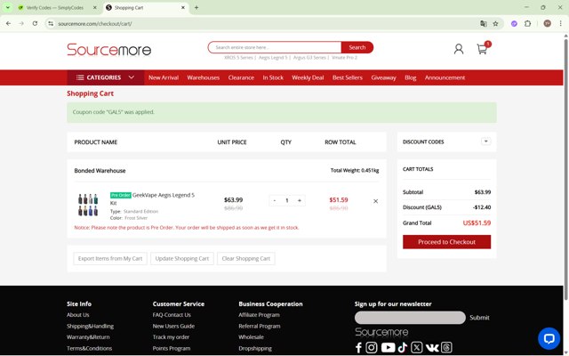Open new browser tab with plus
Image resolution: width=569 pixels, height=356 pixels.
coord(196,8)
